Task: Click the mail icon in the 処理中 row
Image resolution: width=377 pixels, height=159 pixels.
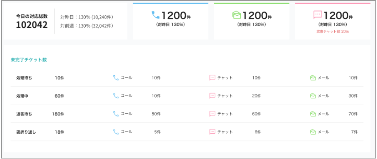Action: tap(313, 96)
